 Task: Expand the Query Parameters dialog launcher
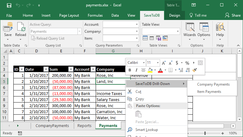coord(138,45)
